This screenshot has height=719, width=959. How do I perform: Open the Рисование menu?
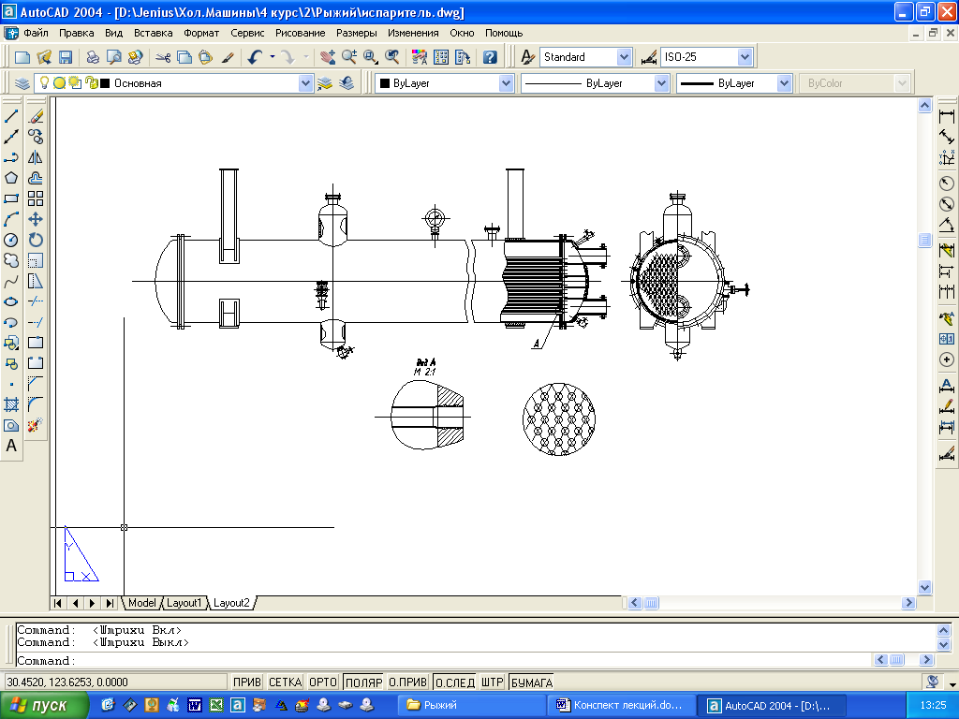[301, 33]
